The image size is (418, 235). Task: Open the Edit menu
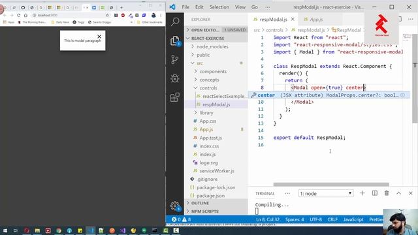click(199, 7)
